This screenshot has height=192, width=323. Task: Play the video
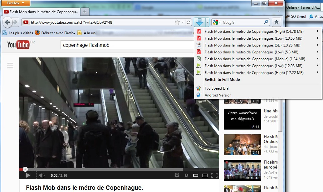(x=28, y=175)
